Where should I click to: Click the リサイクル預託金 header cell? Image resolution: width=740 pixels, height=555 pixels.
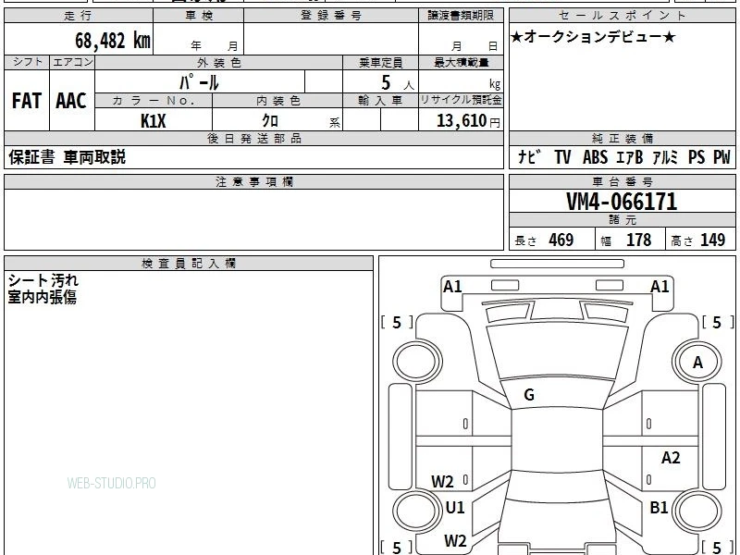[x=461, y=101]
